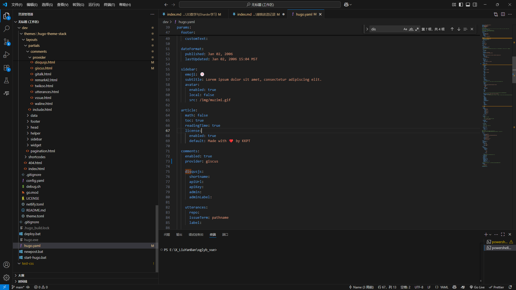
Task: Open the Run and Debug view
Action: [6, 55]
